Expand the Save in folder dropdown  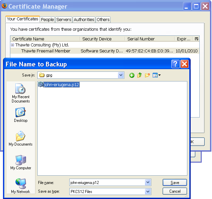pyautogui.click(x=121, y=75)
